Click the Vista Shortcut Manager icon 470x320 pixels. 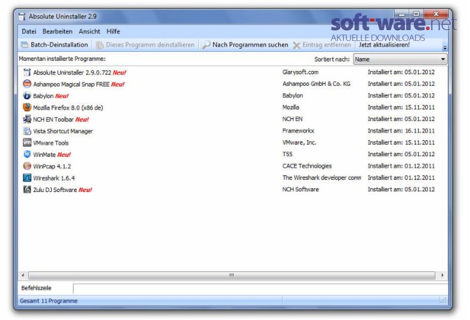(27, 131)
